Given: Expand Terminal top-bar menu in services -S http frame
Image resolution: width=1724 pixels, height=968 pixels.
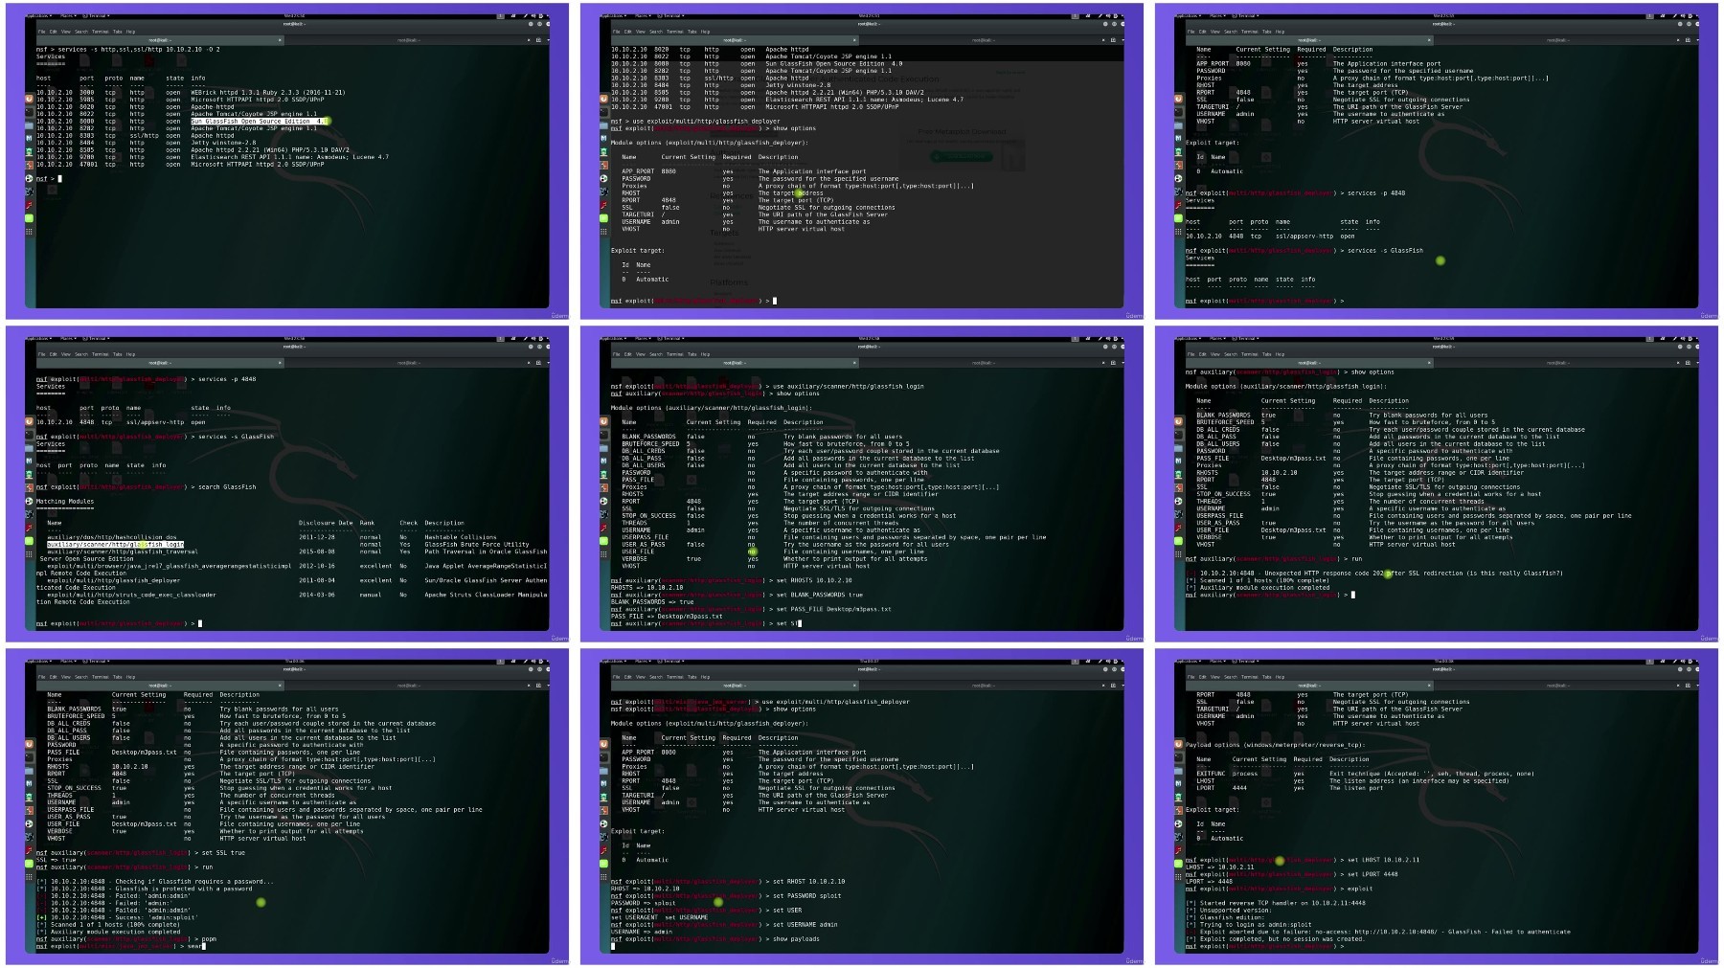Looking at the screenshot, I should tap(96, 16).
